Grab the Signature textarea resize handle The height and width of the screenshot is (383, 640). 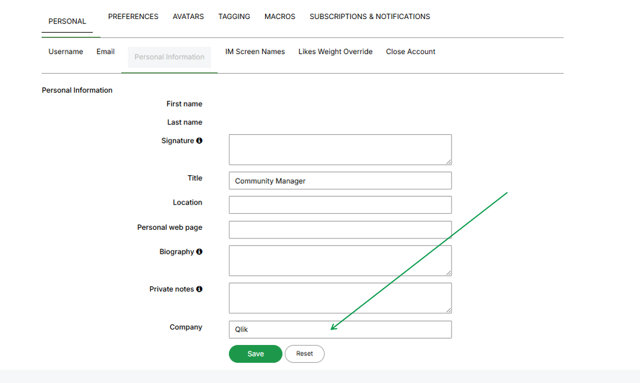(x=449, y=162)
